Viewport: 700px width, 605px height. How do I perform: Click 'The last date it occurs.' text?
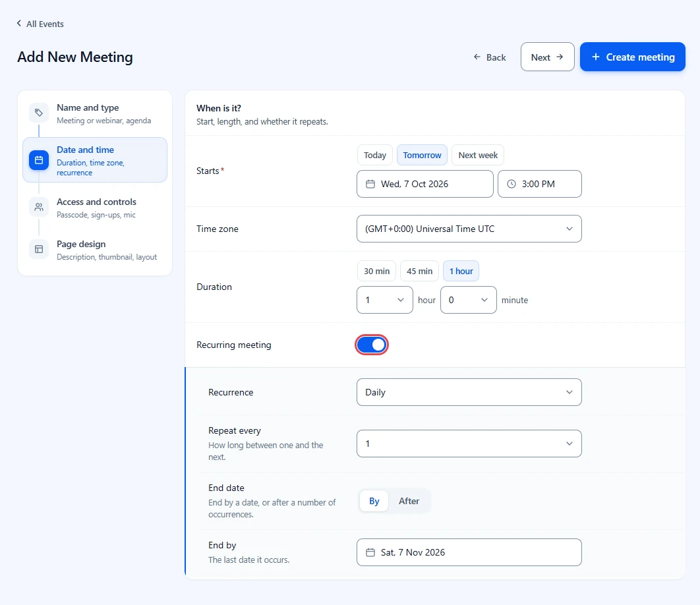(249, 560)
